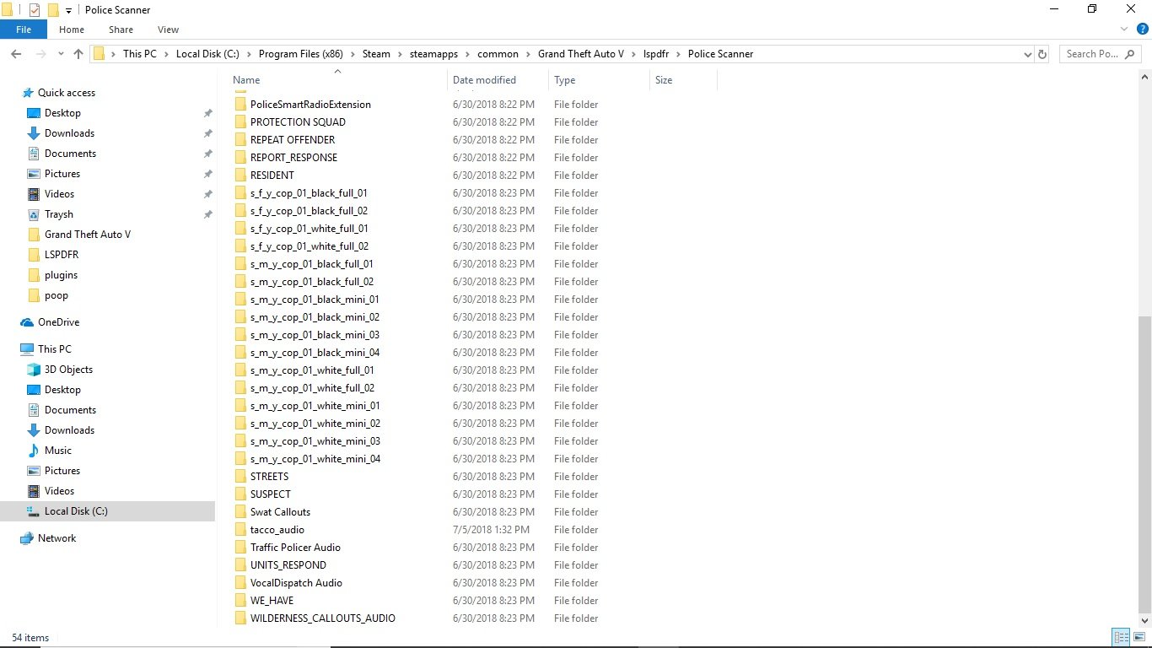Select the SUSPECT folder name
1152x648 pixels.
(x=271, y=494)
